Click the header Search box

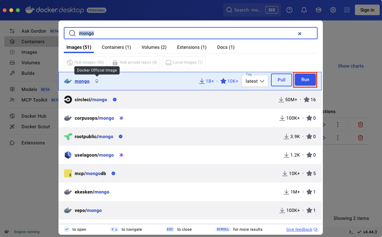[252, 10]
